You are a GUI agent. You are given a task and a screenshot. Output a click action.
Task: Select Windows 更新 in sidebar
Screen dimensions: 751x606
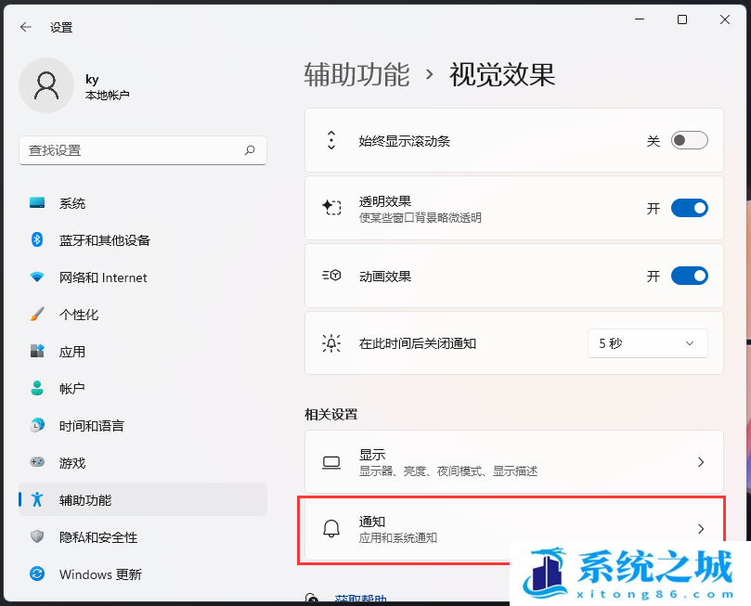pyautogui.click(x=143, y=574)
